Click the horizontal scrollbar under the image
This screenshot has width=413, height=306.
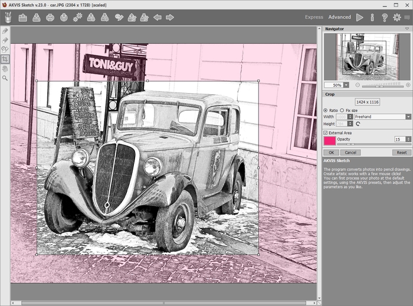point(163,303)
